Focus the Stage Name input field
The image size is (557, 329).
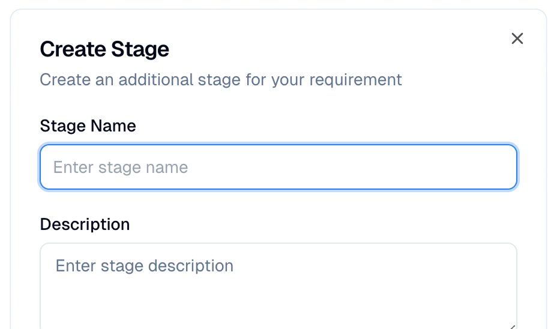(278, 167)
